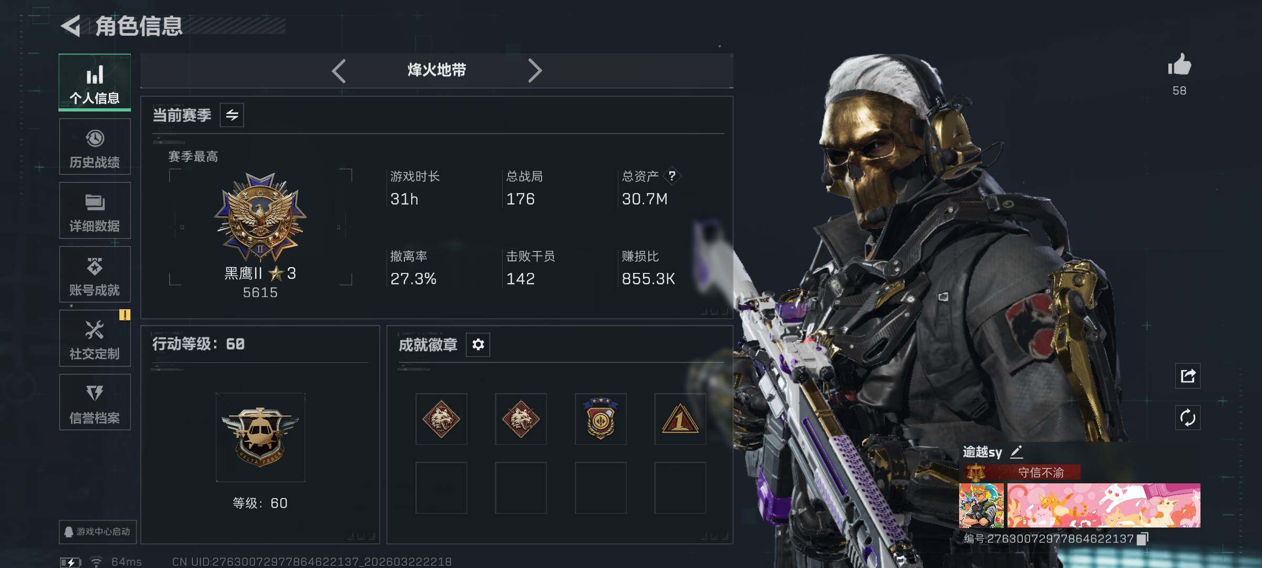The height and width of the screenshot is (568, 1262).
Task: Switch to the next game mode
Action: 534,70
